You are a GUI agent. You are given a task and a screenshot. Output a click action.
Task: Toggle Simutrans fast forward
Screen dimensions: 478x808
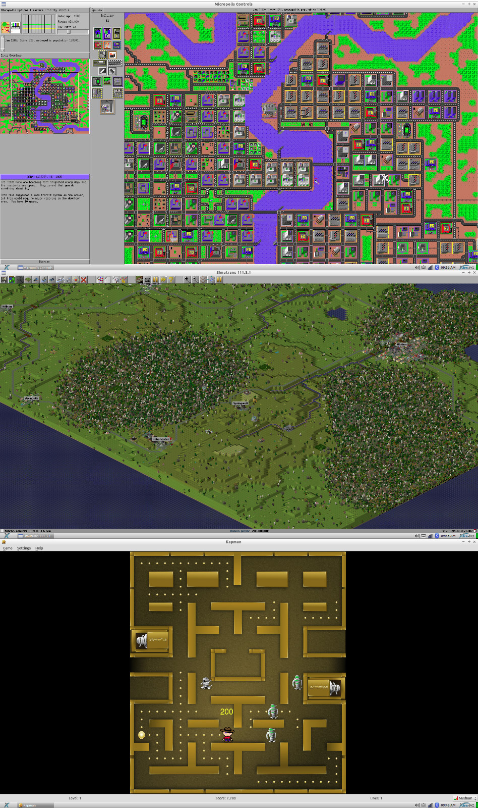(x=163, y=279)
